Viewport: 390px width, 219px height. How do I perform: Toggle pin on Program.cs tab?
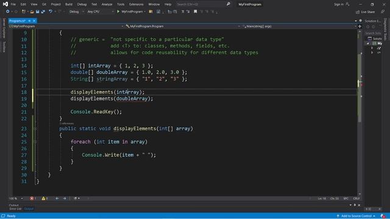pos(29,21)
